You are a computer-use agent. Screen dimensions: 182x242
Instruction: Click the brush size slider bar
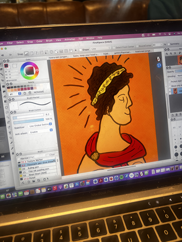(28, 116)
